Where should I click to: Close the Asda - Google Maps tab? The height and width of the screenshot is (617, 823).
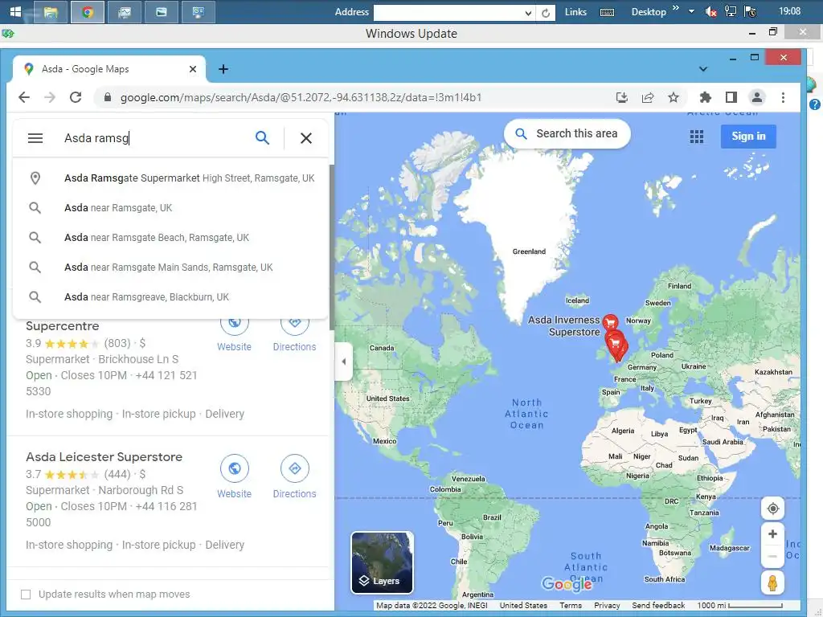coord(193,69)
